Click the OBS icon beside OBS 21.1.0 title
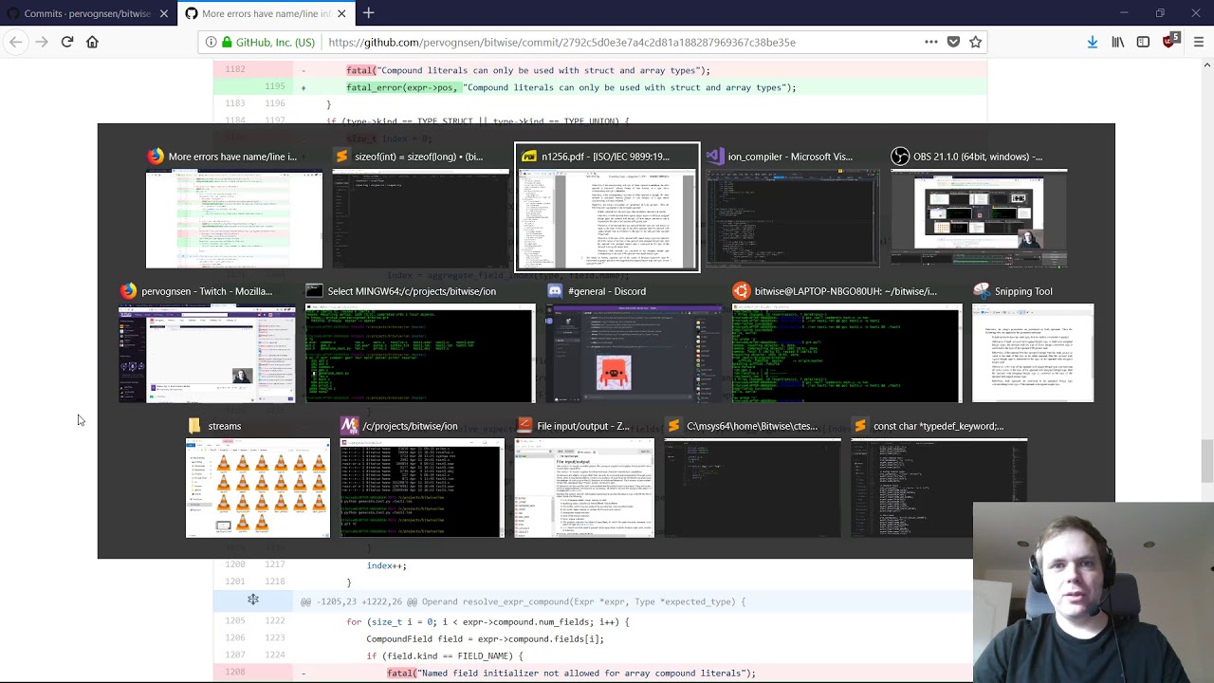Viewport: 1214px width, 683px height. pyautogui.click(x=900, y=157)
